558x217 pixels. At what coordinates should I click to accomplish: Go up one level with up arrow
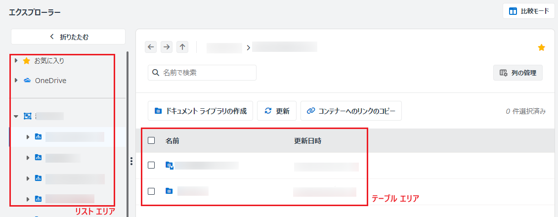[x=182, y=46]
